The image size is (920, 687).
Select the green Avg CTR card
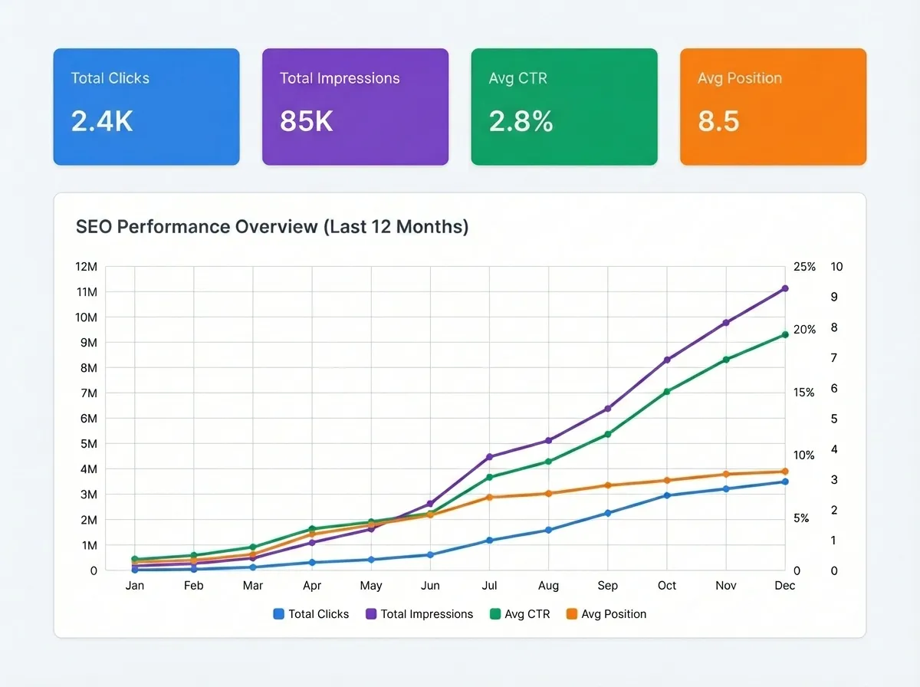tap(563, 107)
